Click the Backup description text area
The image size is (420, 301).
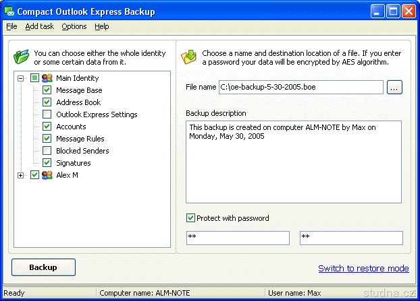[x=294, y=162]
